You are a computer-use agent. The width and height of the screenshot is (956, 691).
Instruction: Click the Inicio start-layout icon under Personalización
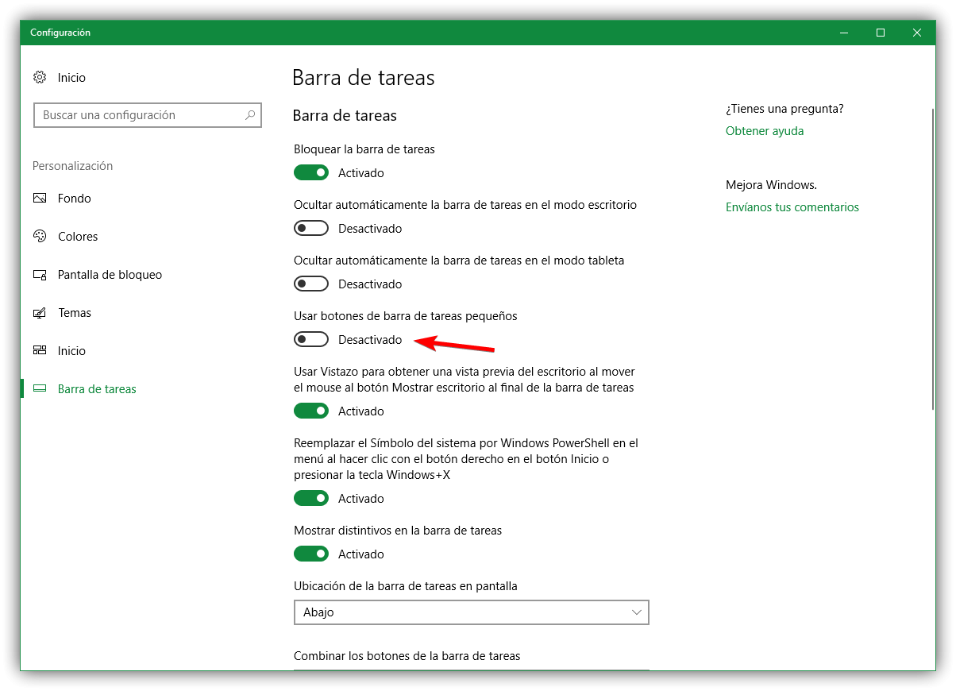[x=40, y=351]
